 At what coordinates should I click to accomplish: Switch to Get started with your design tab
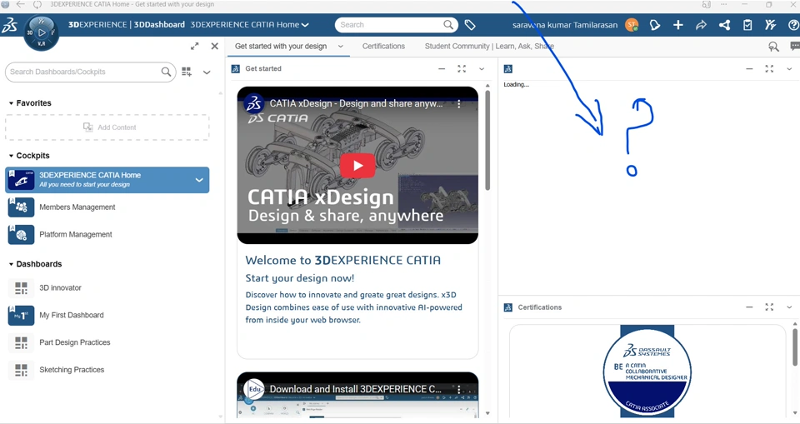coord(281,47)
